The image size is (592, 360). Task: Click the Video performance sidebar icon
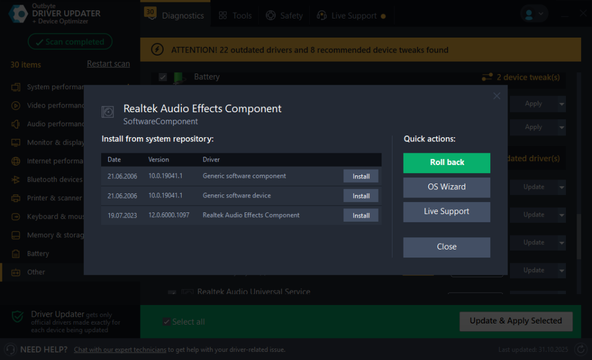[x=16, y=106]
